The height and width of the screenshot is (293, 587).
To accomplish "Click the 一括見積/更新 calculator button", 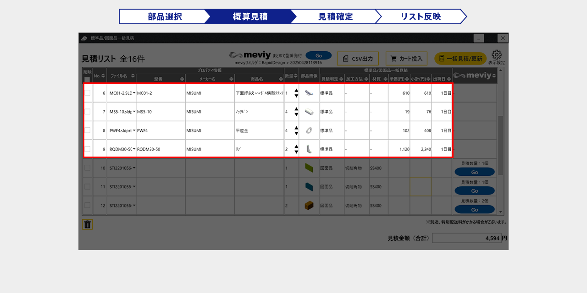I will 460,59.
